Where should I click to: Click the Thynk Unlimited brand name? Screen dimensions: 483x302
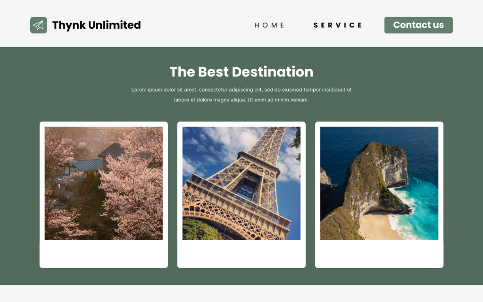point(96,25)
